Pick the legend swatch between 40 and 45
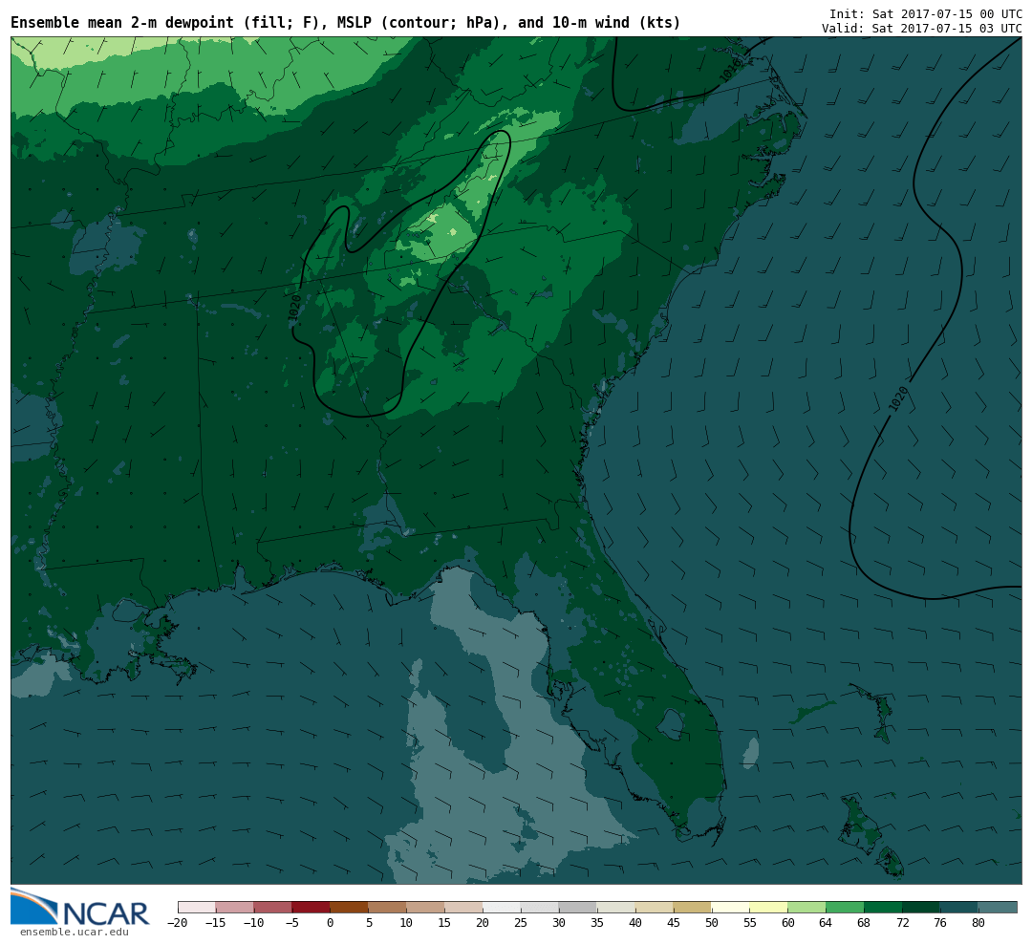Image resolution: width=1032 pixels, height=944 pixels. (655, 907)
